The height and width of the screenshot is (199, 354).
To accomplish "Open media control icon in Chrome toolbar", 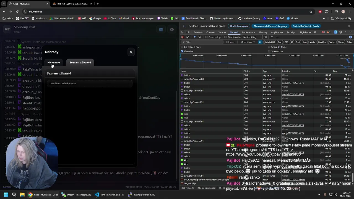I will [337, 12].
